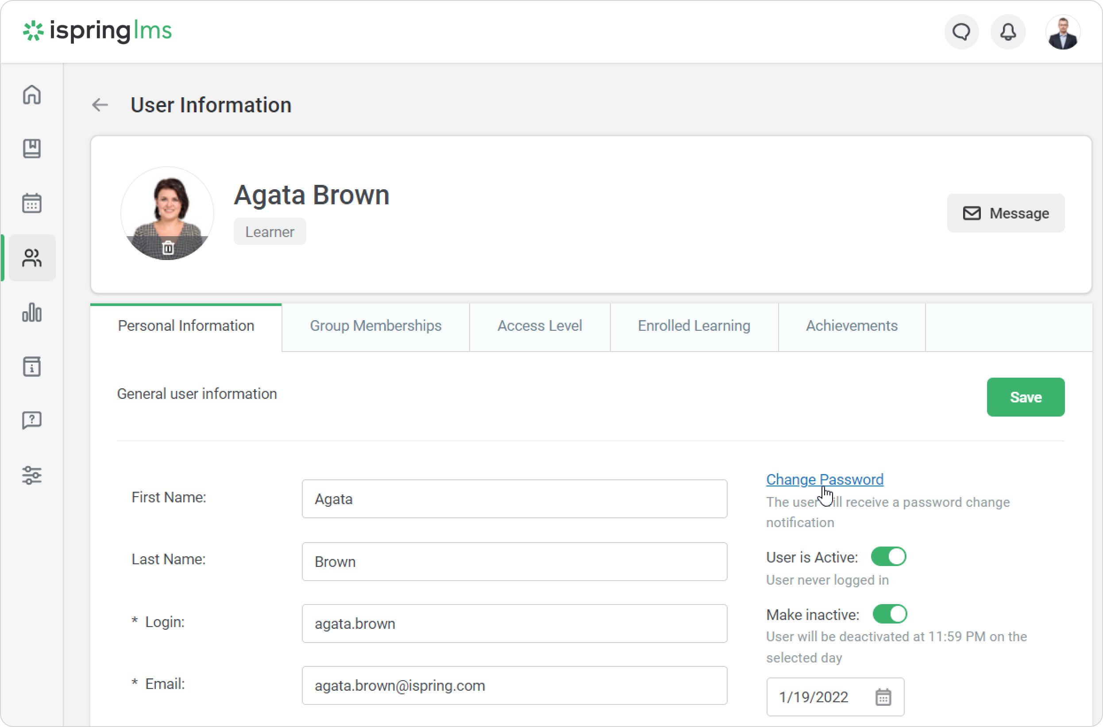Click the green Save button
This screenshot has width=1103, height=727.
tap(1025, 398)
